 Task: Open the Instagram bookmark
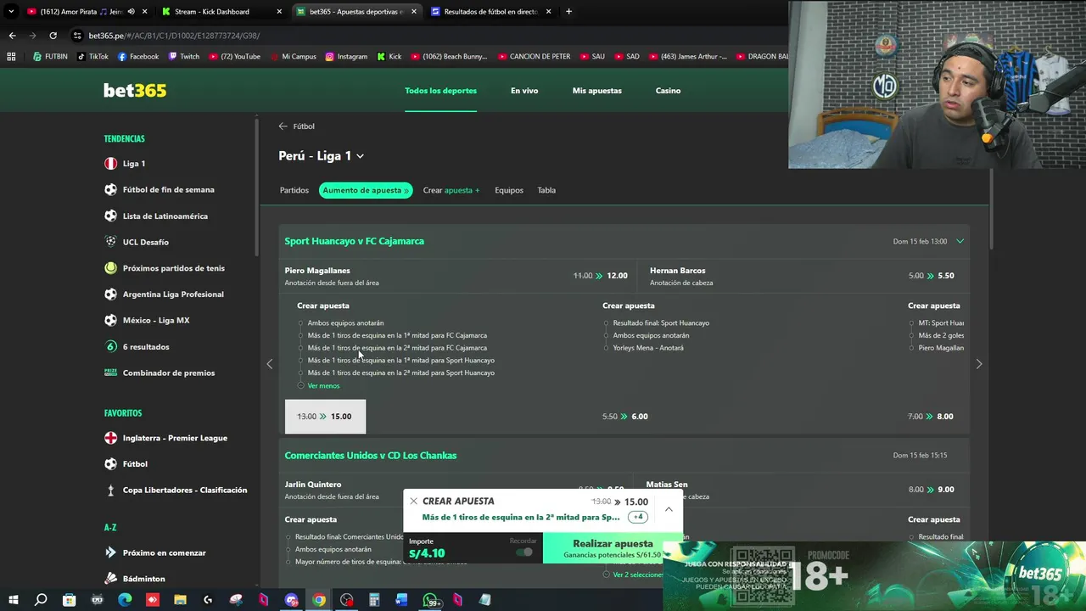click(x=346, y=57)
